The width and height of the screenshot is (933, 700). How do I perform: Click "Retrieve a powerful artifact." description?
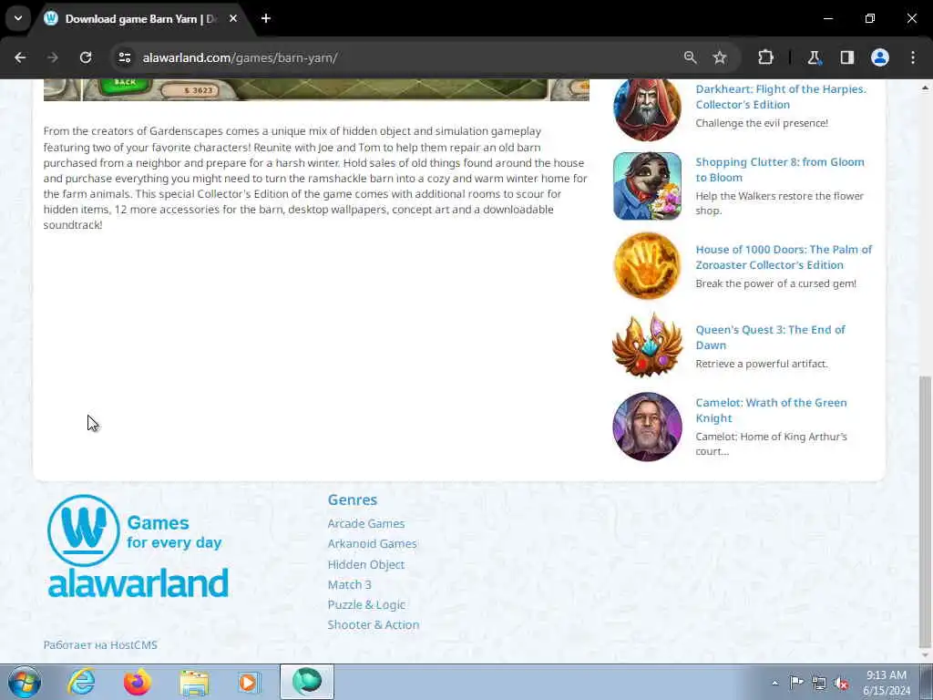click(762, 364)
